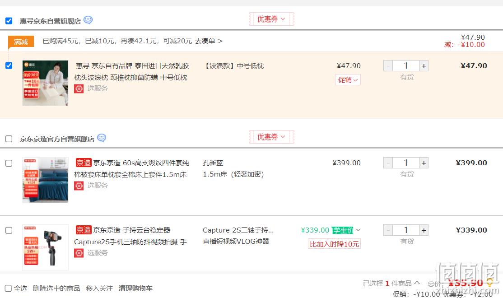The height and width of the screenshot is (298, 503).
Task: Check the 京东京造官方自营旗舰店 store checkbox
Action: (9, 139)
